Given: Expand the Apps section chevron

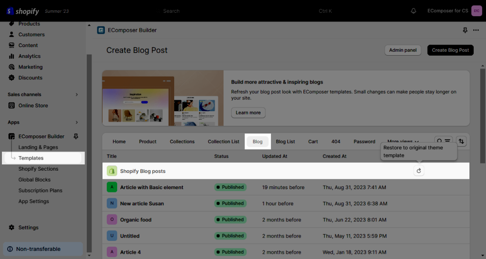Looking at the screenshot, I should [76, 123].
